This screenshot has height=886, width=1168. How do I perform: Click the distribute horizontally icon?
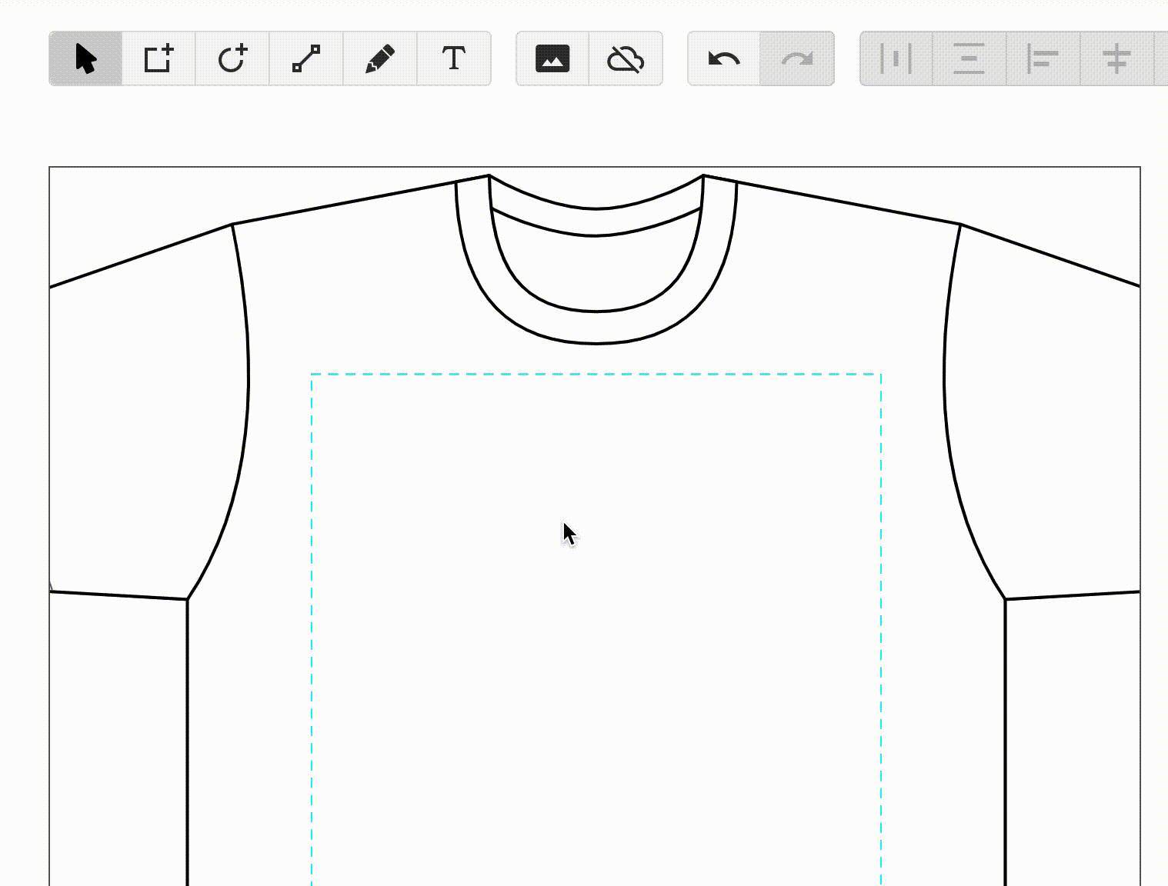[896, 58]
